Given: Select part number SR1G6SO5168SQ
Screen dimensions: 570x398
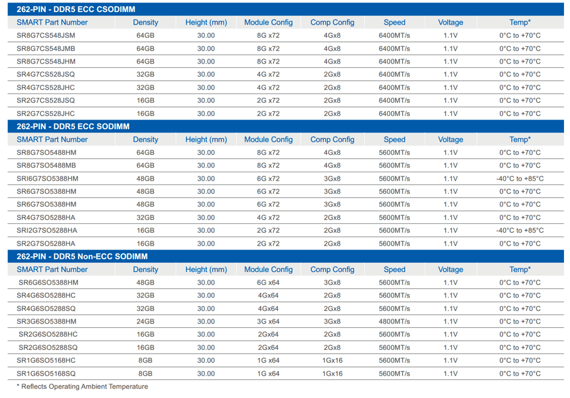Looking at the screenshot, I should (46, 373).
